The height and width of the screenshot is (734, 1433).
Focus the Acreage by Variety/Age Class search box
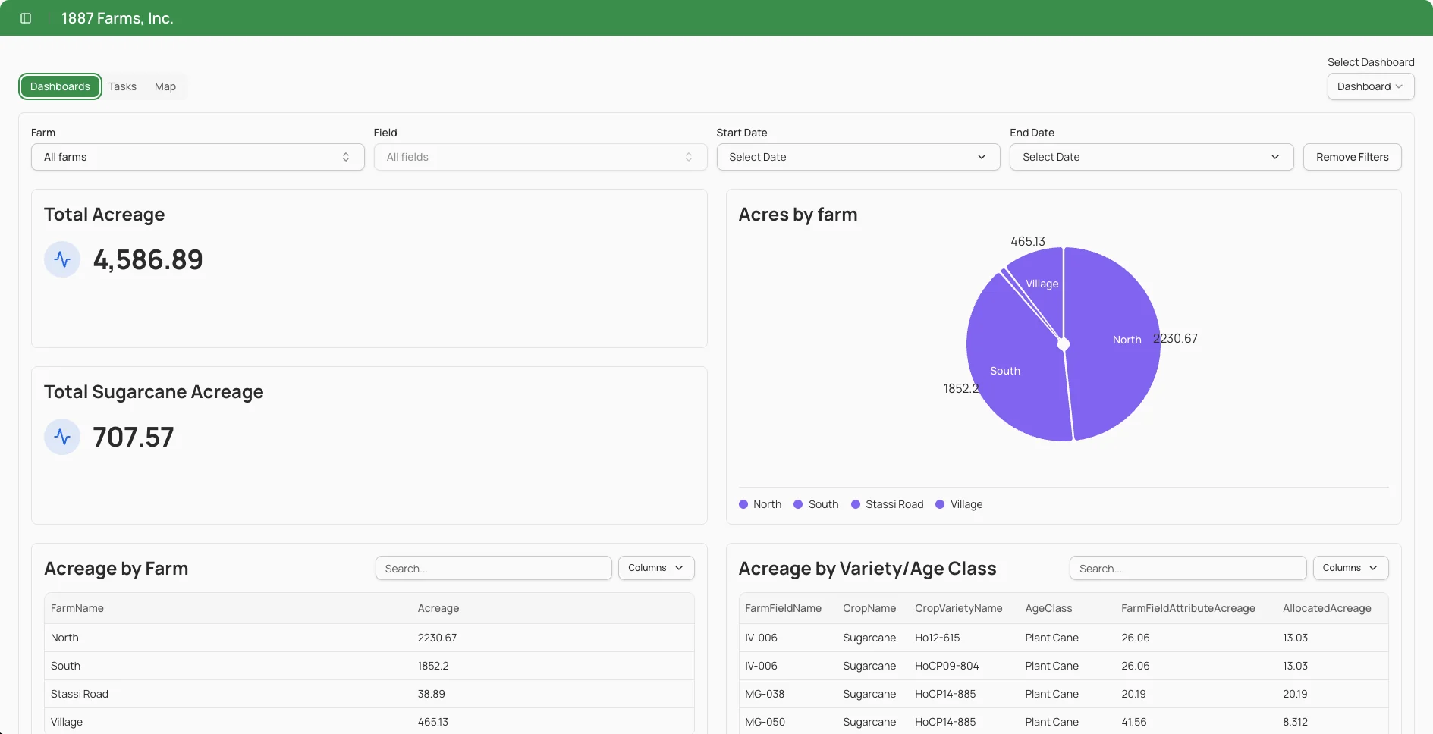point(1188,568)
